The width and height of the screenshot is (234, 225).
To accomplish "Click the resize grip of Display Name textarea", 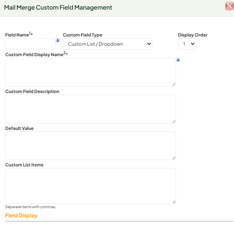I will (x=174, y=85).
